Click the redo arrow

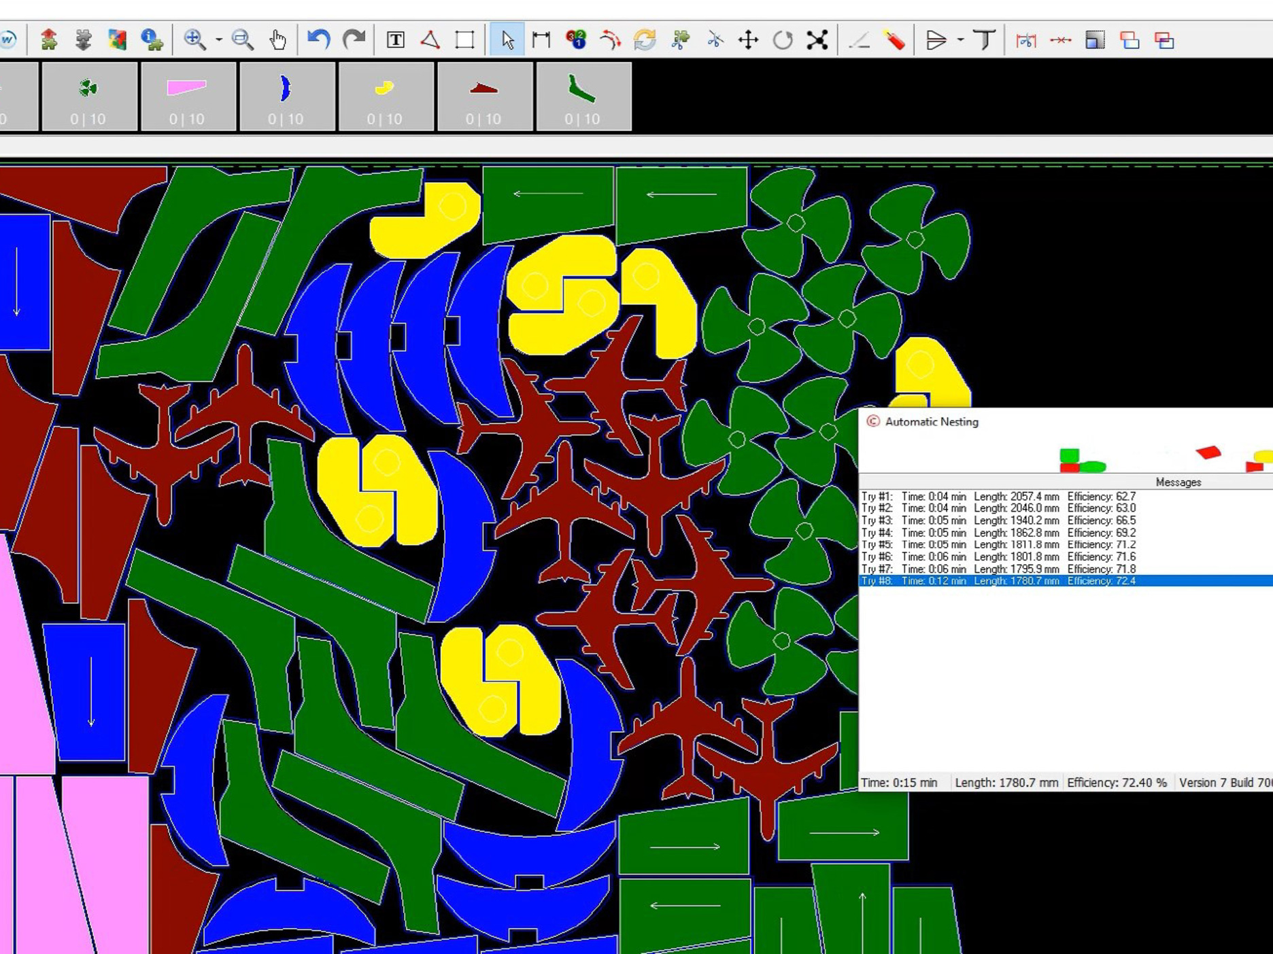click(x=354, y=40)
